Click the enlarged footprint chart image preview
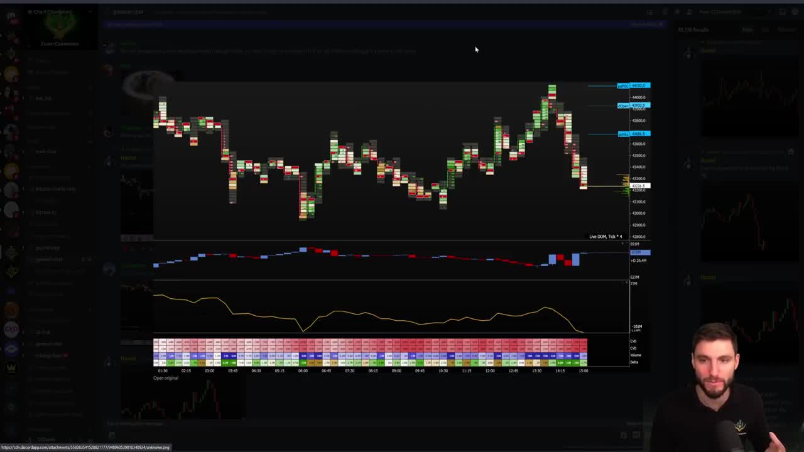The image size is (804, 452). point(402,228)
